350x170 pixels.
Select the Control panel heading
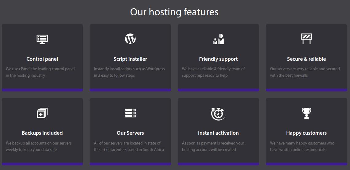click(42, 59)
